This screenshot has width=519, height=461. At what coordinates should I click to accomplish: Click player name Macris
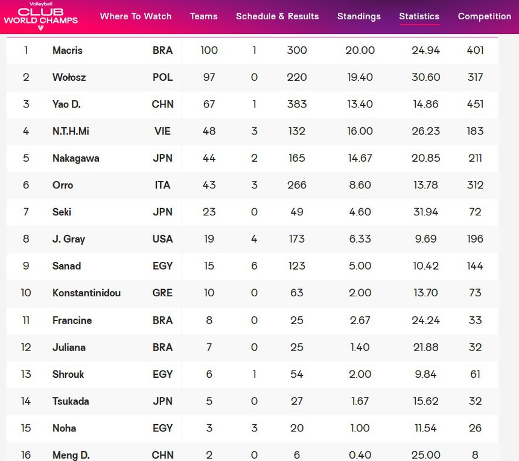[x=68, y=50]
